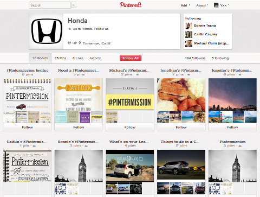View the 5 following list
The width and height of the screenshot is (260, 197).
[220, 58]
